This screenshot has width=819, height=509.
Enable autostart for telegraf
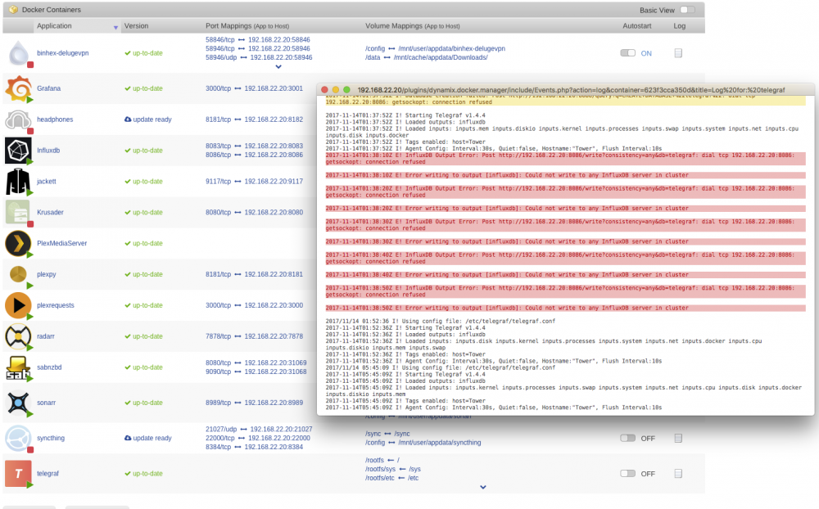click(x=628, y=474)
